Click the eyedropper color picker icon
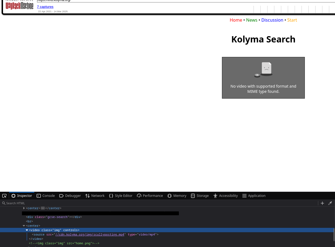The width and height of the screenshot is (335, 247). coord(330,203)
